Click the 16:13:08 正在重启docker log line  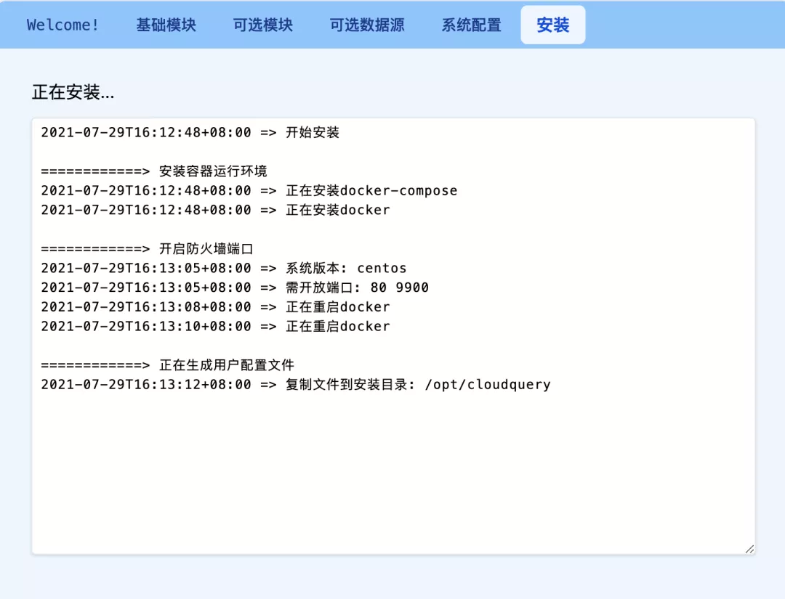[x=215, y=307]
